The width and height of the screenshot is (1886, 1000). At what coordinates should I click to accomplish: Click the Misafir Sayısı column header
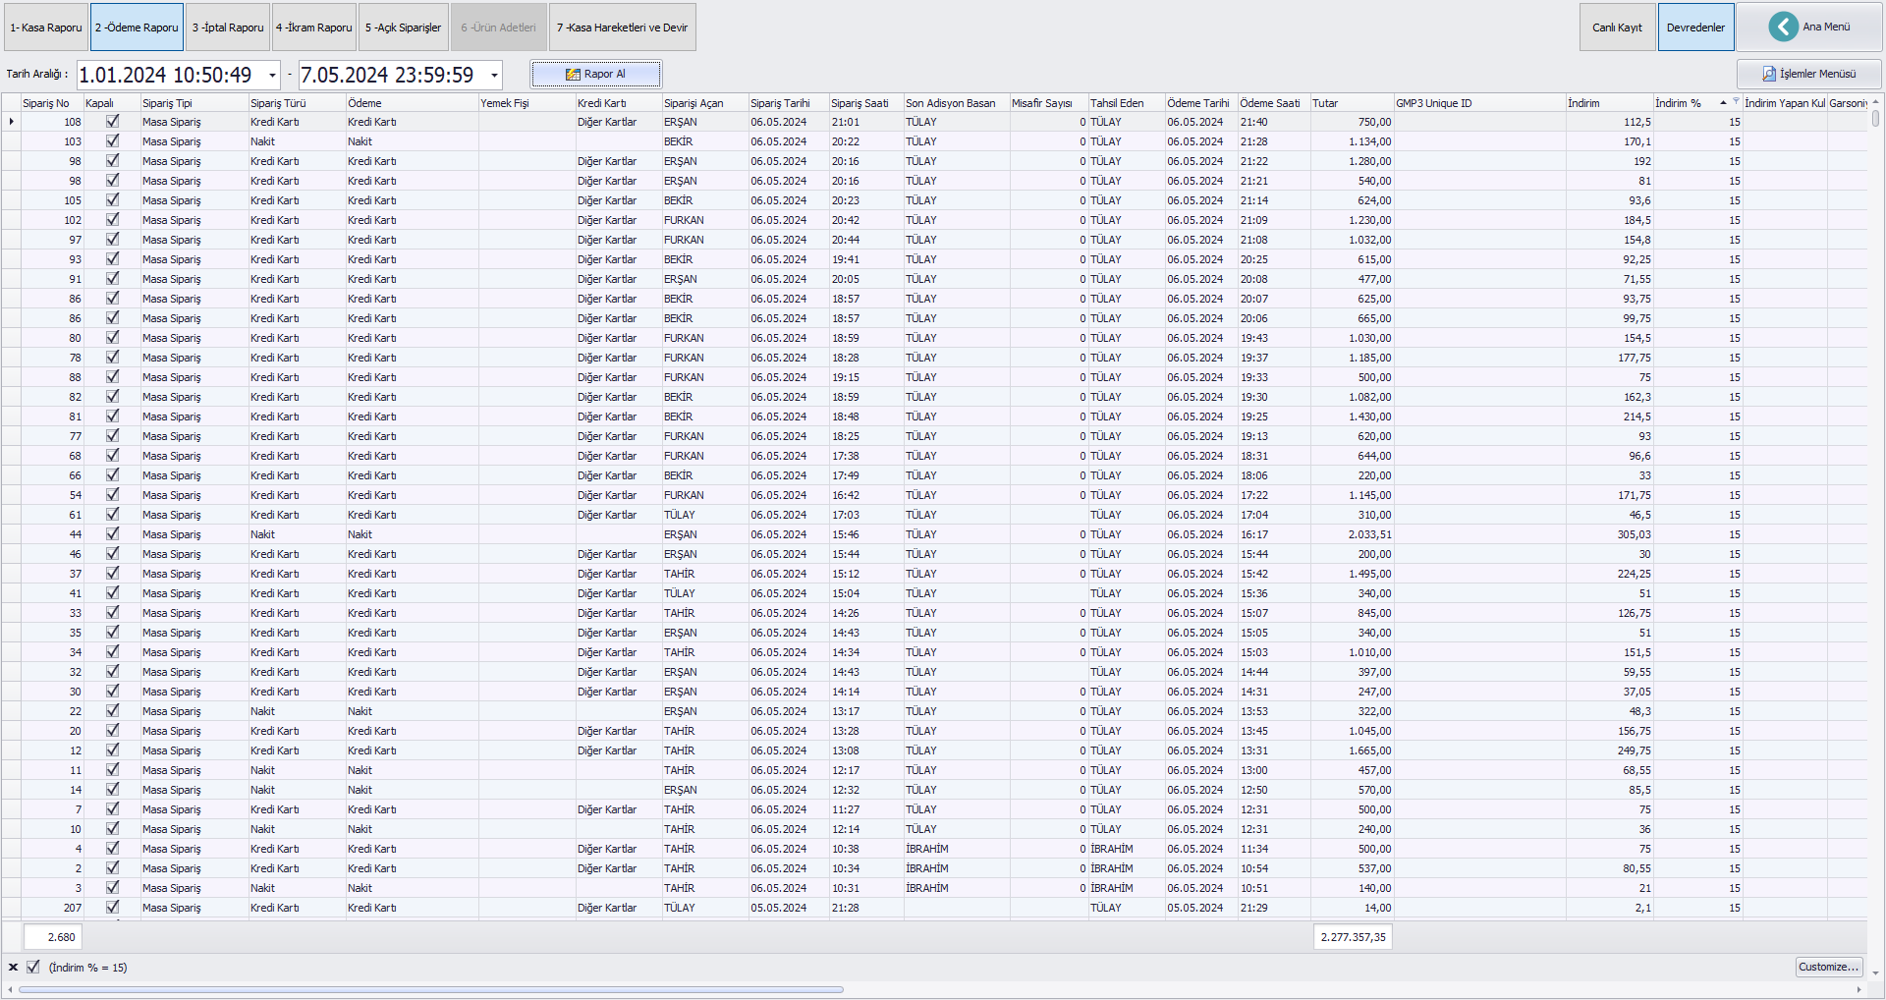1048,103
